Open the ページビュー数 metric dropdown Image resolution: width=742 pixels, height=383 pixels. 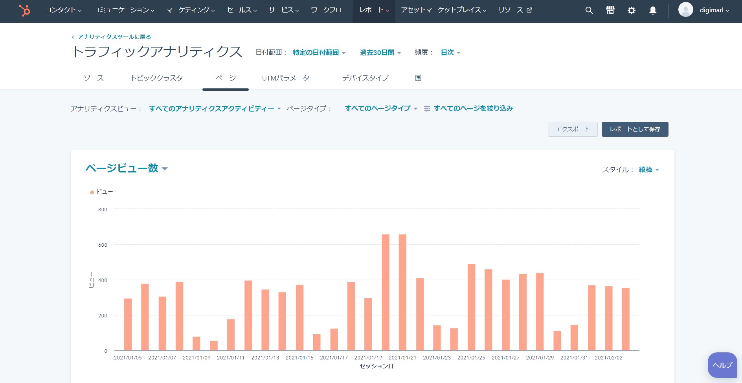tap(127, 169)
